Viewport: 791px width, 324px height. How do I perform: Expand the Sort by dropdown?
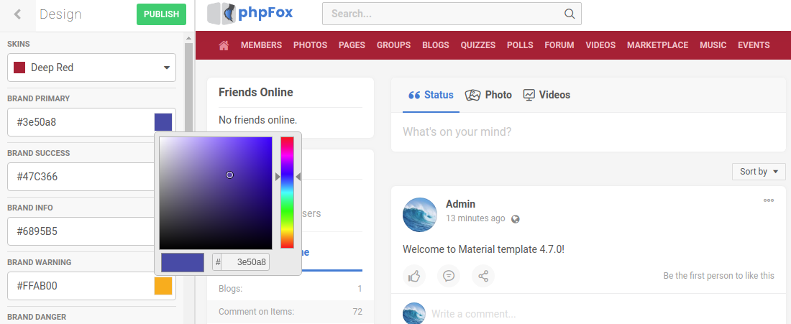click(759, 172)
